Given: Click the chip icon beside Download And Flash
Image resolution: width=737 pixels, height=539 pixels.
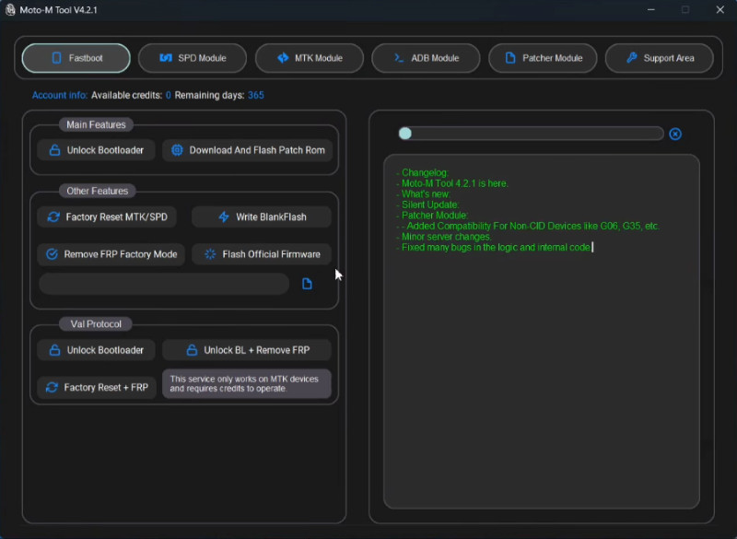Looking at the screenshot, I should pyautogui.click(x=177, y=150).
